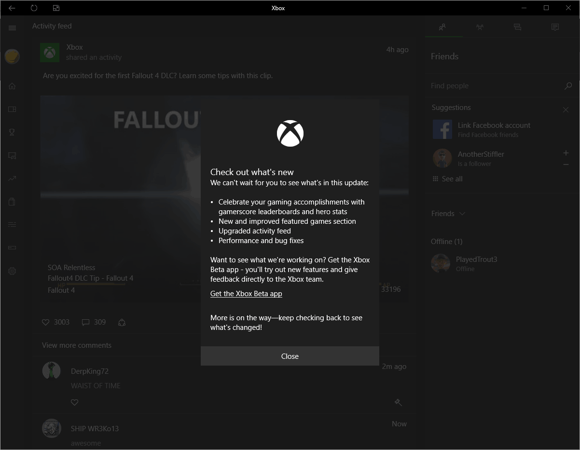Minimize the Xbox window
Viewport: 580px width, 450px height.
click(x=524, y=8)
